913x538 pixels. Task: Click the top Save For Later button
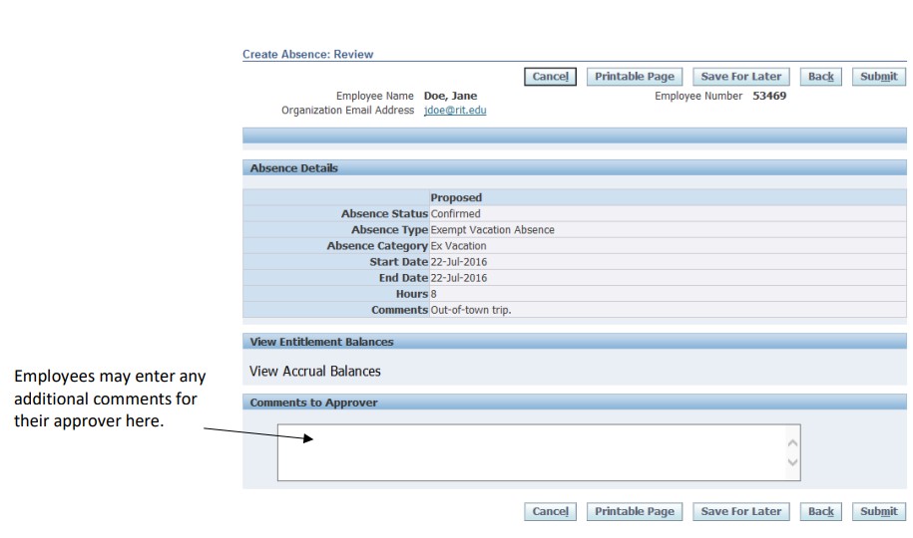(x=741, y=77)
